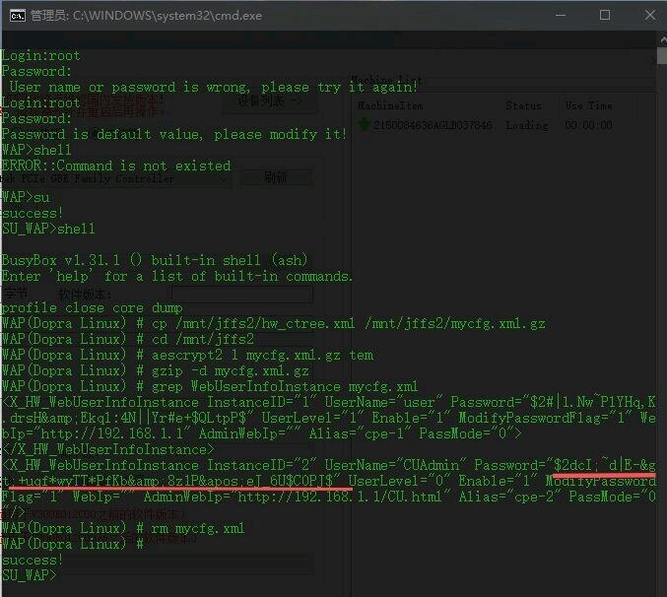Open the cmd.exe title bar system icon
This screenshot has height=597, width=667.
(x=18, y=16)
